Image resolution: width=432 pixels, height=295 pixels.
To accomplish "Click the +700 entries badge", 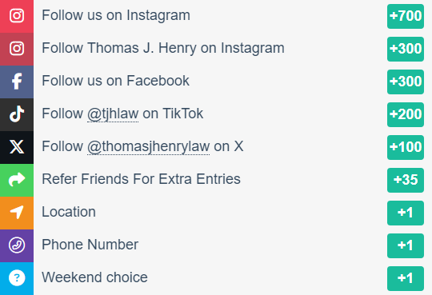I will [x=406, y=16].
